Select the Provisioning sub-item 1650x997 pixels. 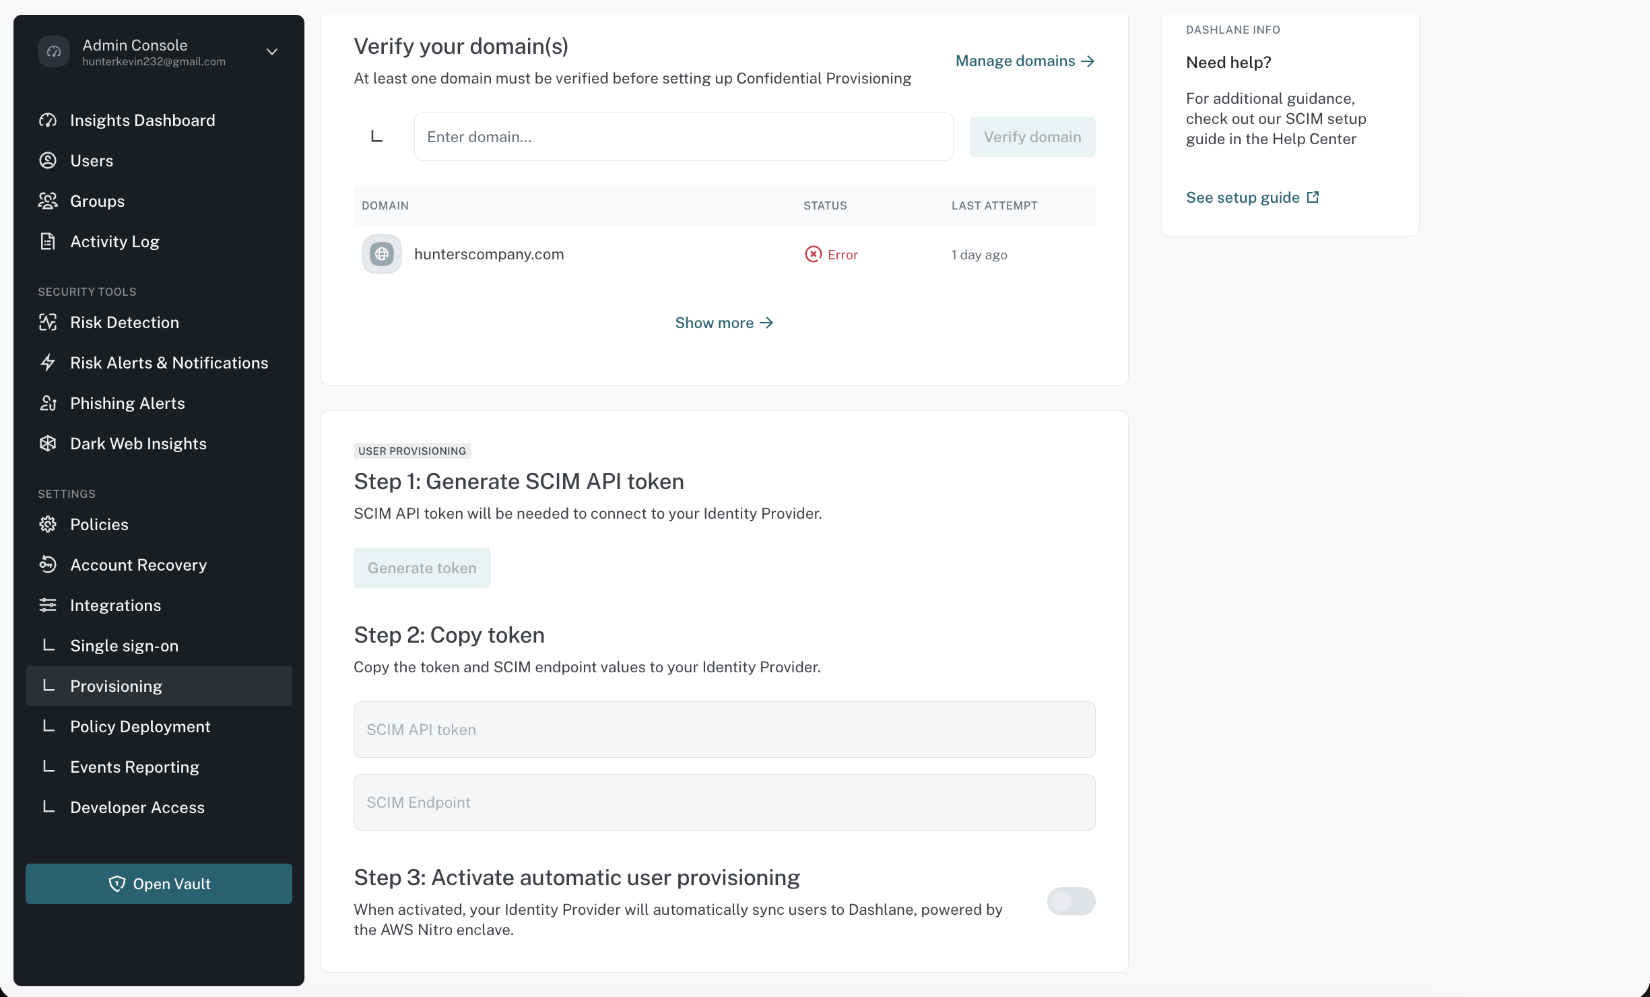click(x=159, y=686)
